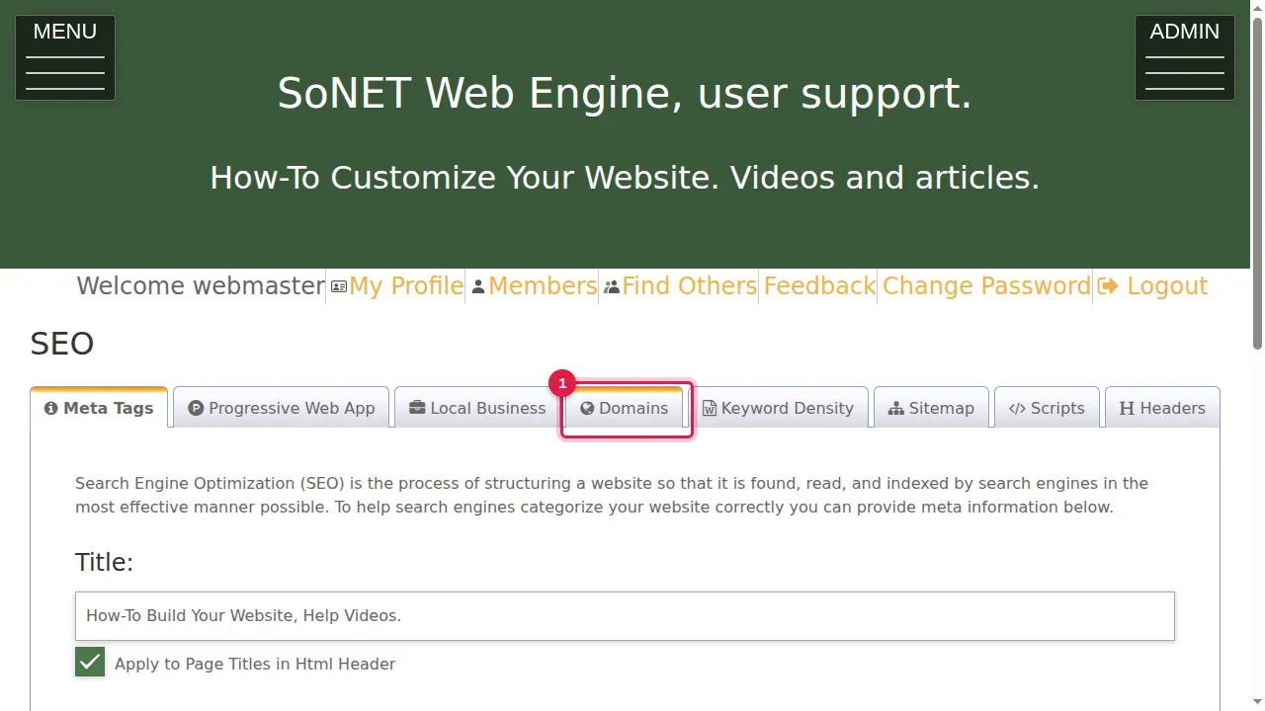This screenshot has height=711, width=1265.
Task: Click the Logout link text
Action: coord(1167,286)
